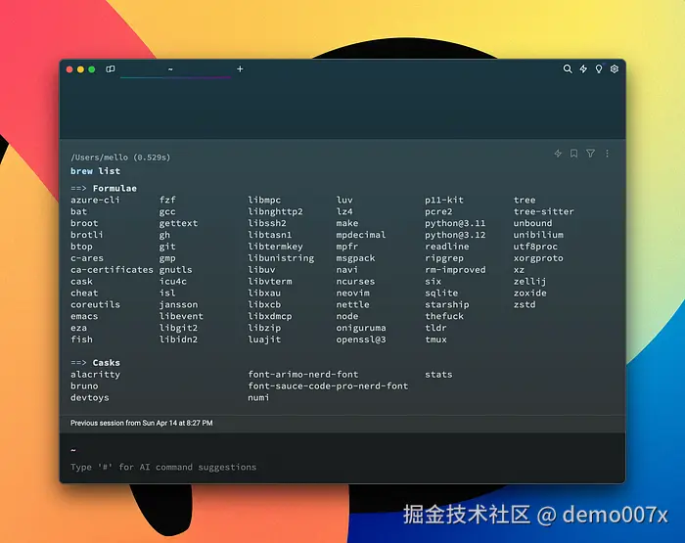Click 'libunistring' entry
Image resolution: width=685 pixels, height=543 pixels.
pyautogui.click(x=281, y=258)
